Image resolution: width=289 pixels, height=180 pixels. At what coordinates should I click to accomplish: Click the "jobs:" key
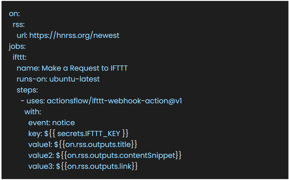[17, 46]
